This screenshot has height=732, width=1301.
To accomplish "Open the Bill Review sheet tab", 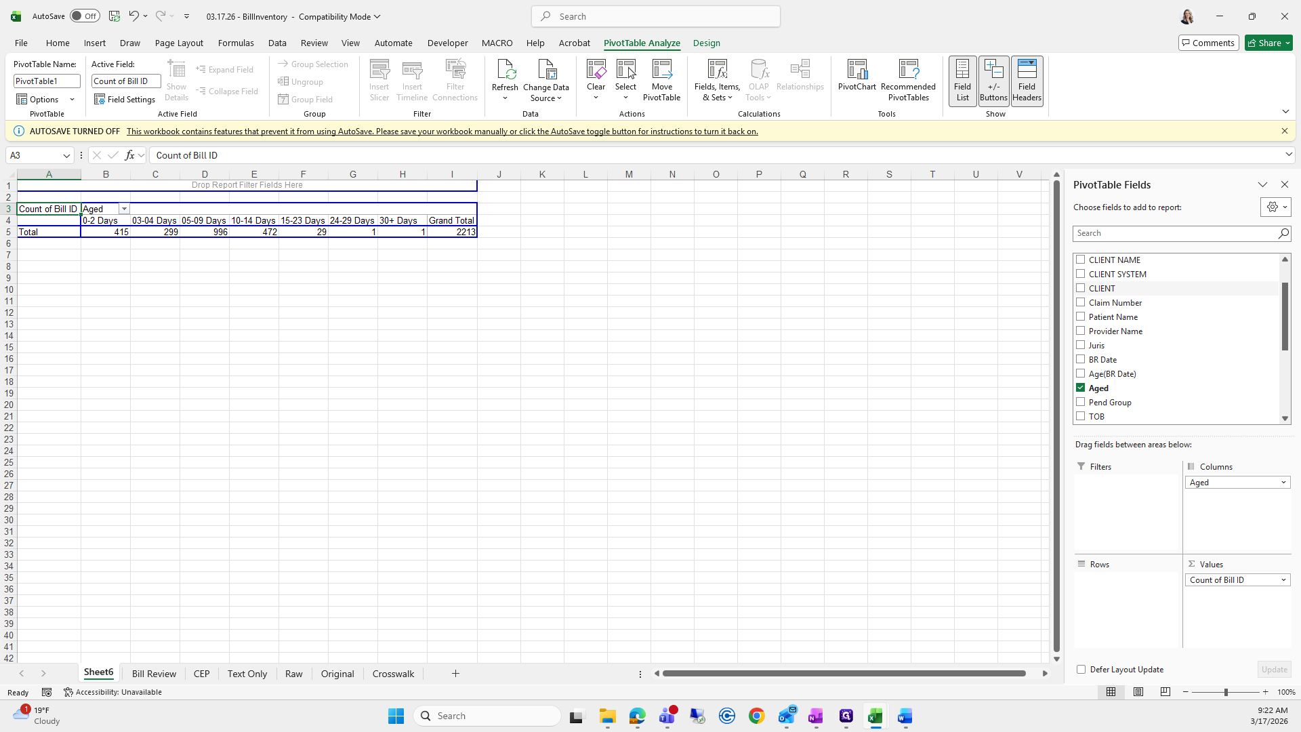I will pos(154,674).
